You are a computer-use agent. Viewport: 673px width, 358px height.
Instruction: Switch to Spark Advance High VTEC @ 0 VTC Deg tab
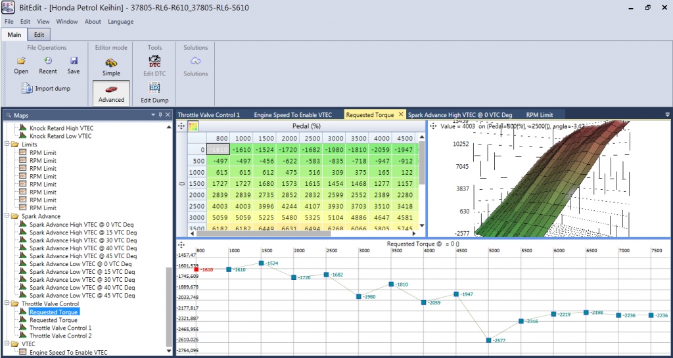(x=460, y=114)
